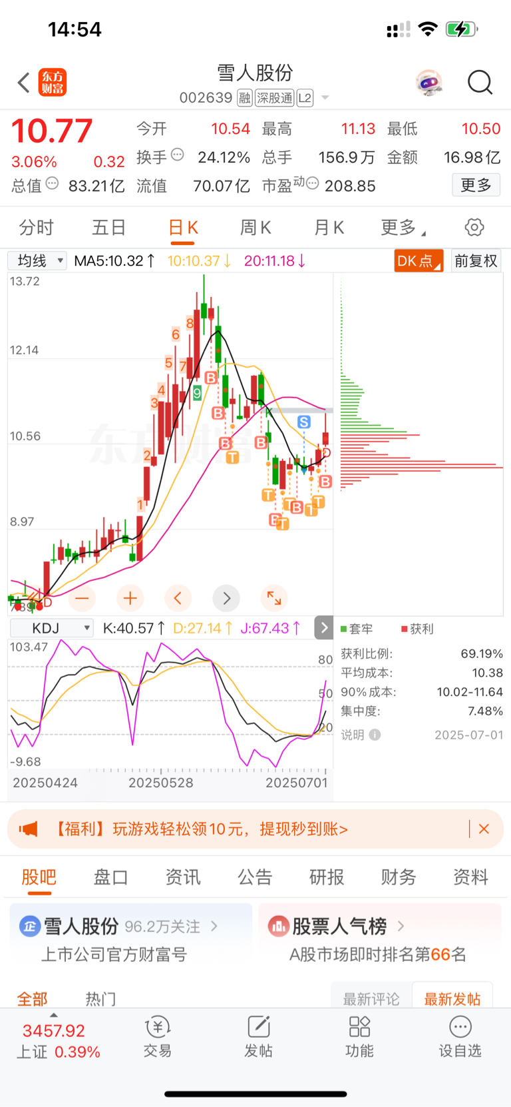The width and height of the screenshot is (511, 1107).
Task: Switch to the 五日 chart tab
Action: pos(109,228)
